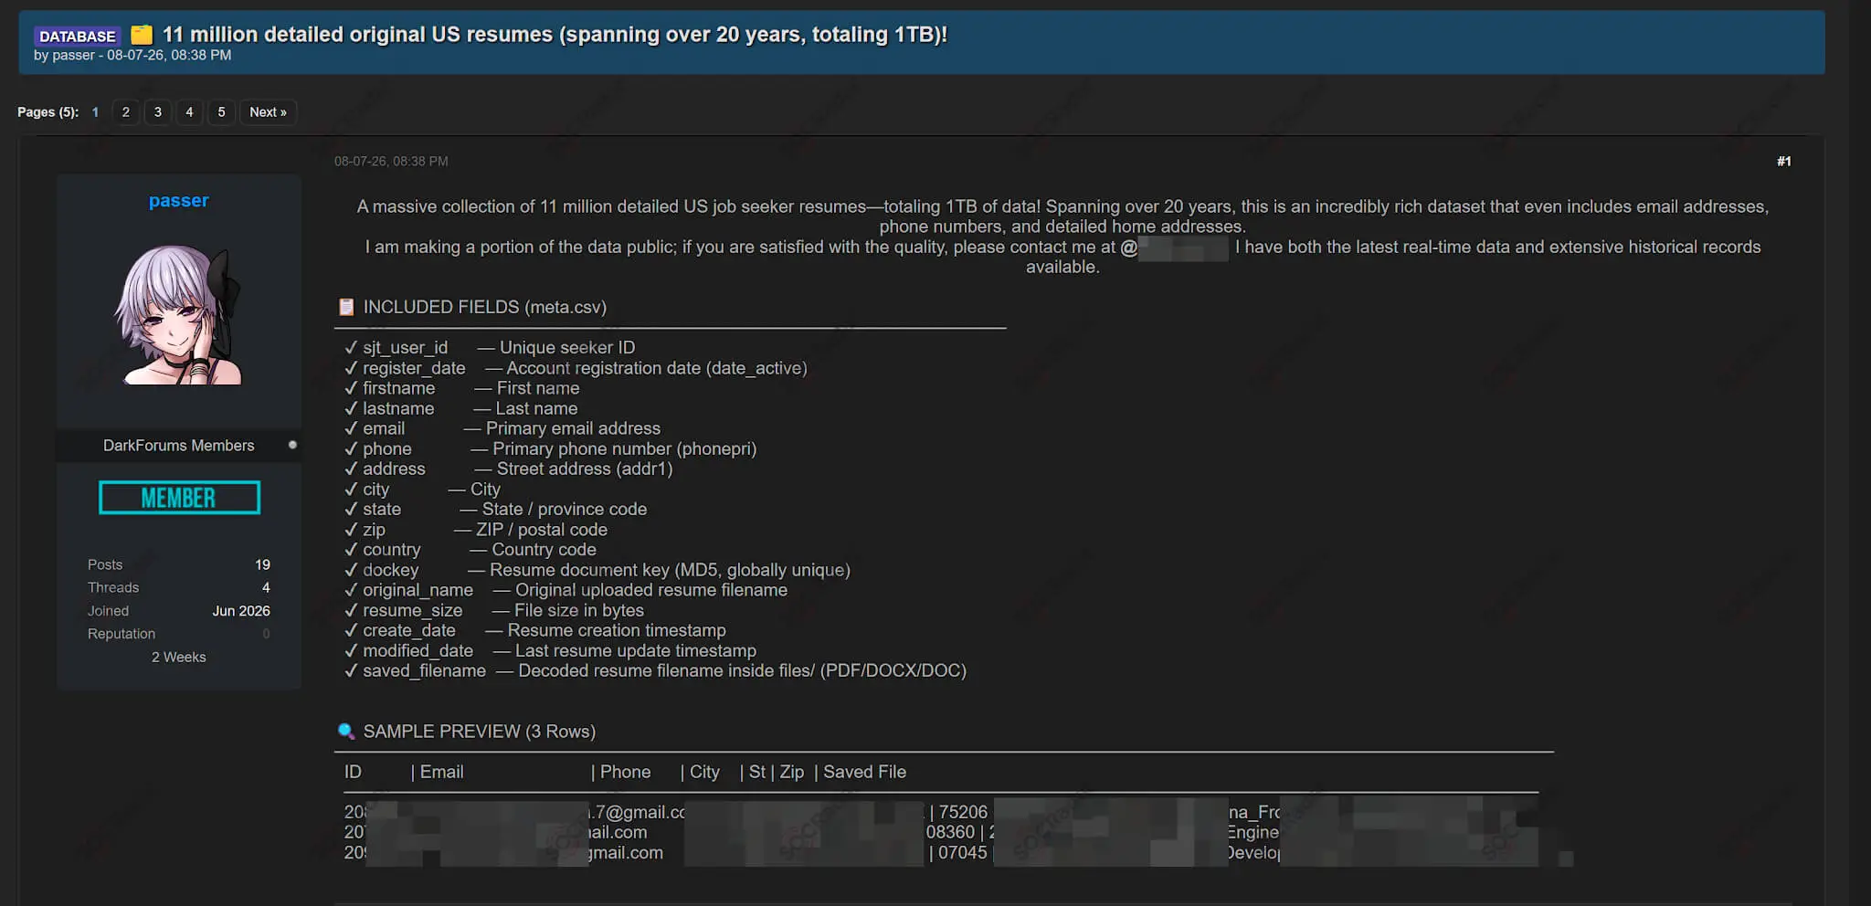Click the checkmark beside firstname
Screen dimensions: 1871x906
351,387
